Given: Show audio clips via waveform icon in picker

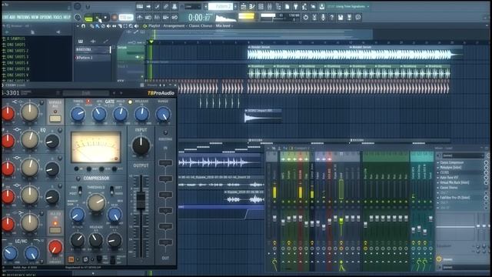Looking at the screenshot, I should click(x=93, y=41).
